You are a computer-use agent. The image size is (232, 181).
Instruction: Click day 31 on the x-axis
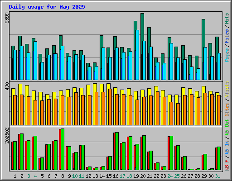point(217,176)
